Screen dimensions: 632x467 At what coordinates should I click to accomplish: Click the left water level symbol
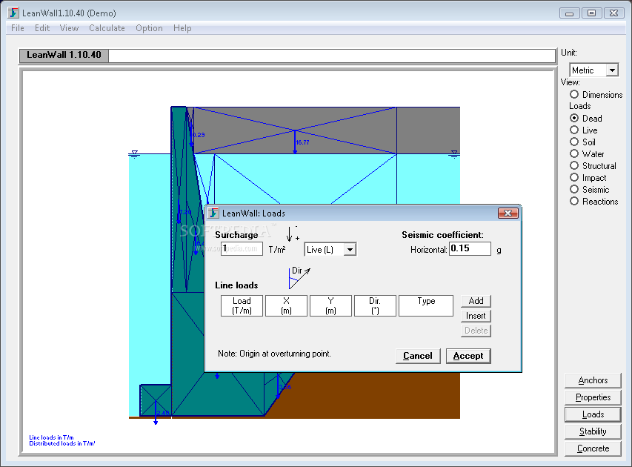click(134, 154)
